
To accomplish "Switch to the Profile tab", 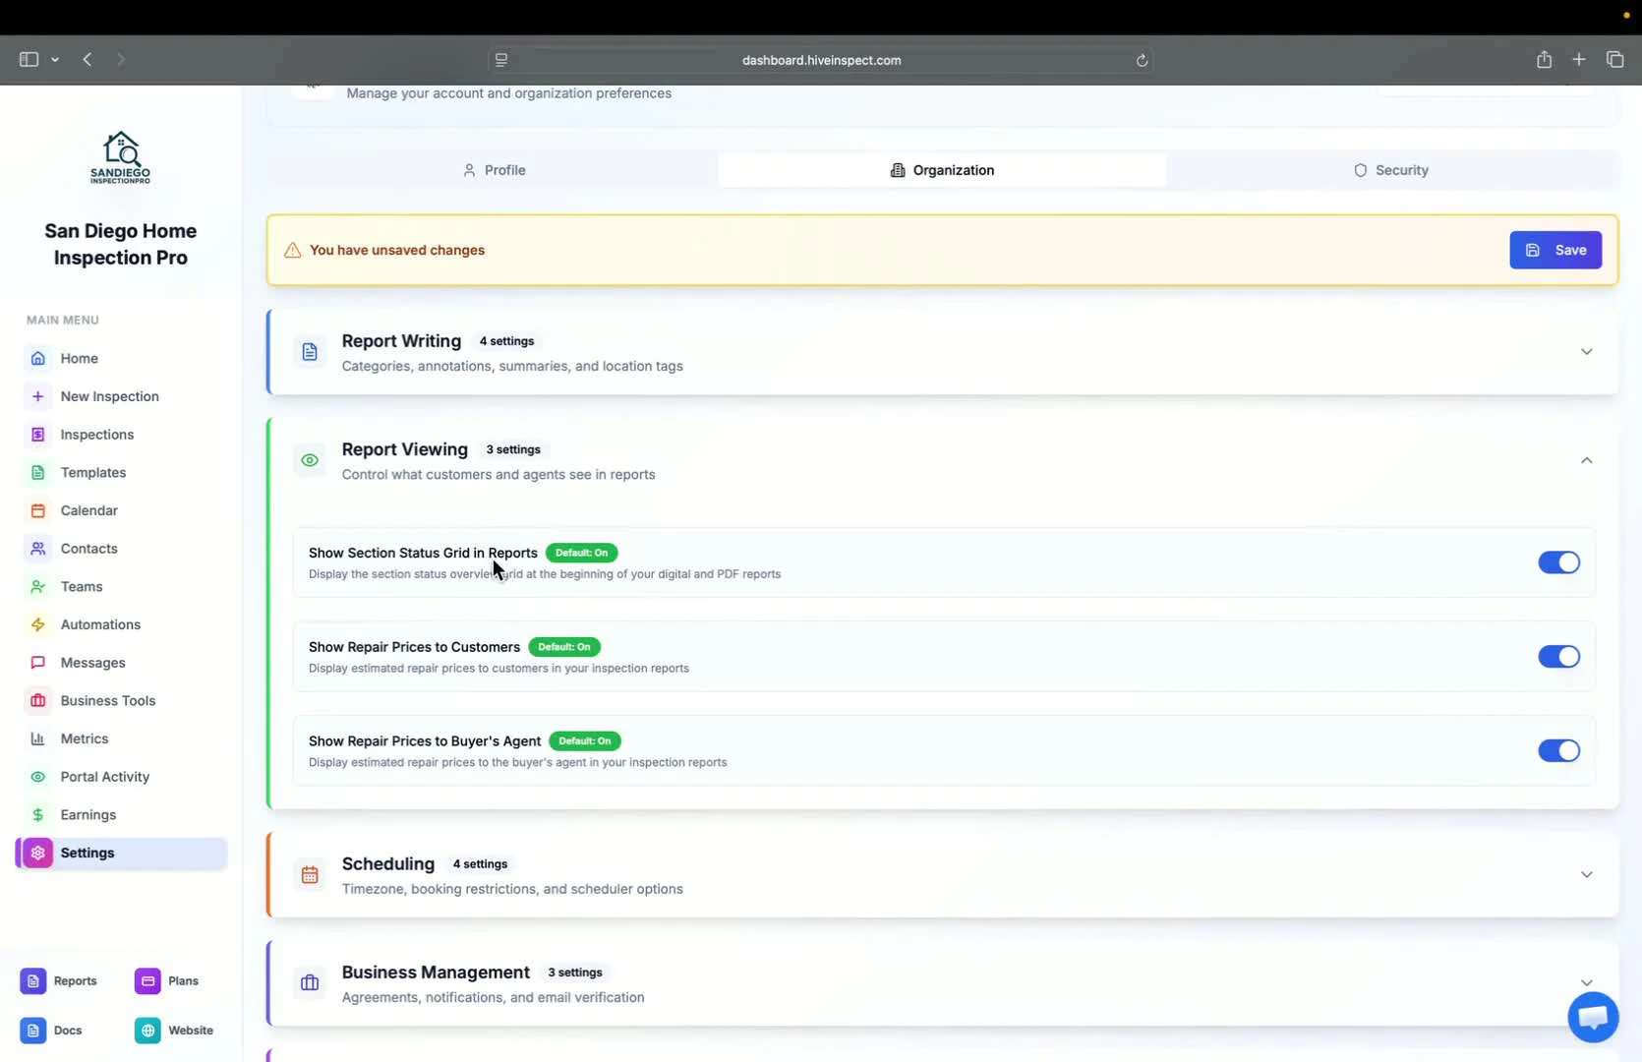I will (x=495, y=169).
